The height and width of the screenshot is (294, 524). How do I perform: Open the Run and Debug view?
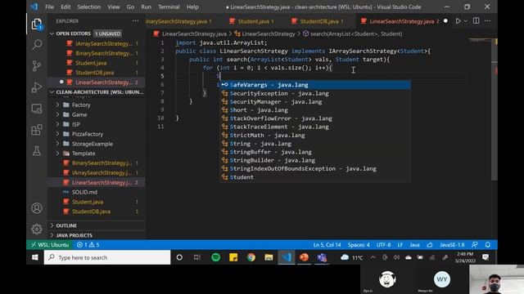(37, 87)
